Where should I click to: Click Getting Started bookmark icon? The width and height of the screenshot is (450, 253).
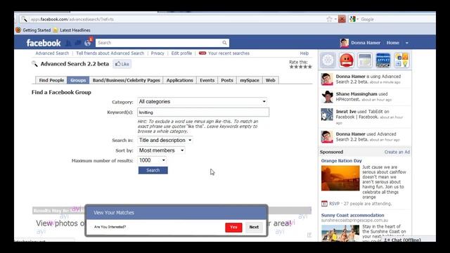[x=18, y=30]
